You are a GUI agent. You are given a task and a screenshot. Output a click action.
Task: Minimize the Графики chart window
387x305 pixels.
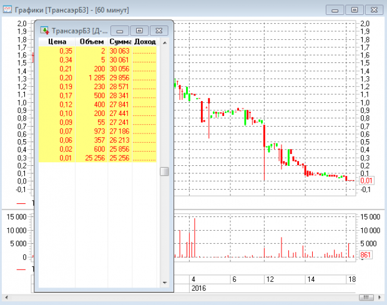[x=336, y=9]
